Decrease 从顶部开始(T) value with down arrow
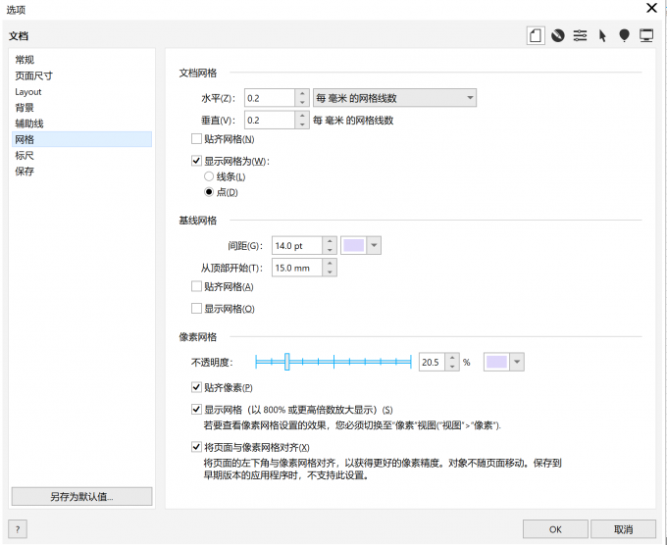The width and height of the screenshot is (667, 545). coord(330,272)
